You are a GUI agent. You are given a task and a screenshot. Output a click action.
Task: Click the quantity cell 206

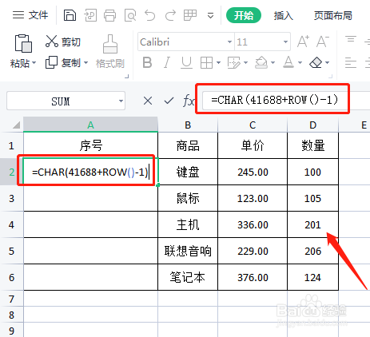313,251
